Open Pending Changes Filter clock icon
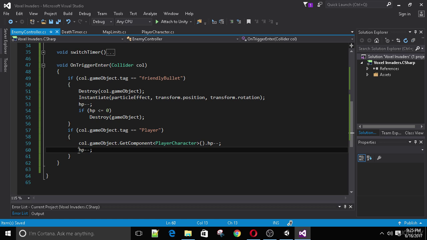The height and width of the screenshot is (240, 427). 387,40
